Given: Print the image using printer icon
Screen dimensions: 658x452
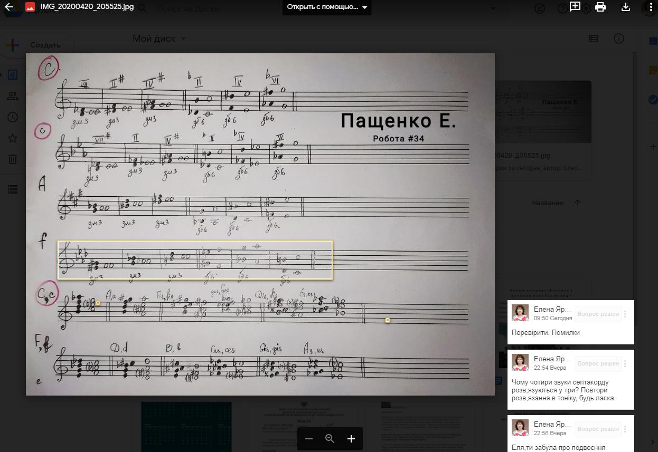Looking at the screenshot, I should coord(600,7).
